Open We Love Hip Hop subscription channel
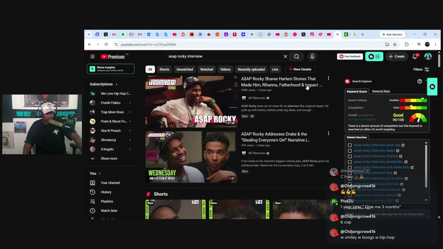Viewport: 443px width, 249px height. (x=111, y=93)
